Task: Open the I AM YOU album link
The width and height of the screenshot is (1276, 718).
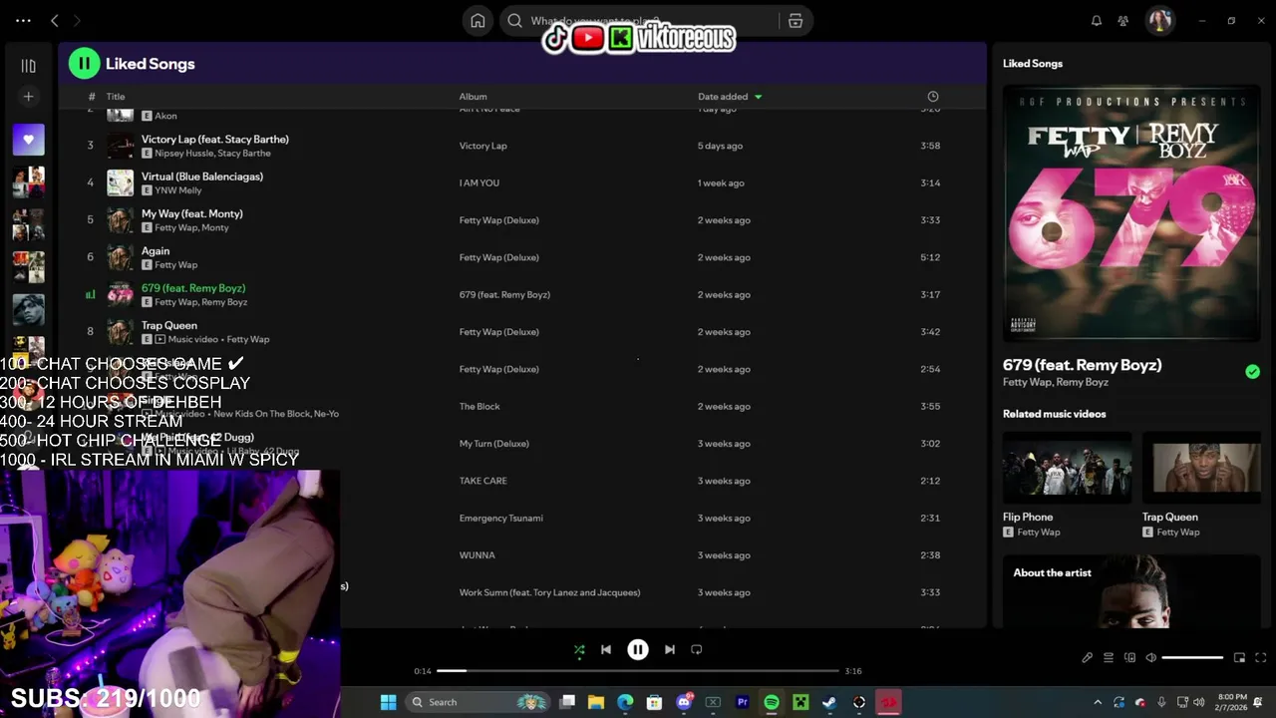Action: pos(479,182)
